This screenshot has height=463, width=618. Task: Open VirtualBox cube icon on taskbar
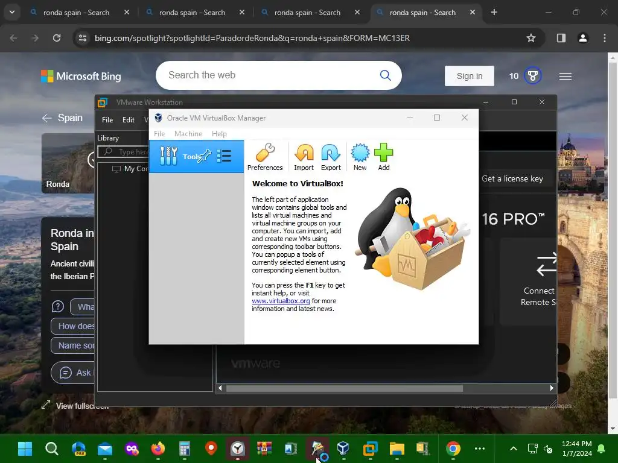[x=343, y=449]
